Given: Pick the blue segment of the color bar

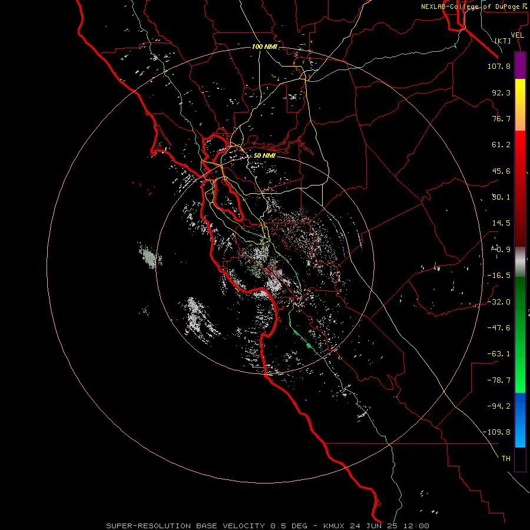Looking at the screenshot, I should click(x=520, y=420).
